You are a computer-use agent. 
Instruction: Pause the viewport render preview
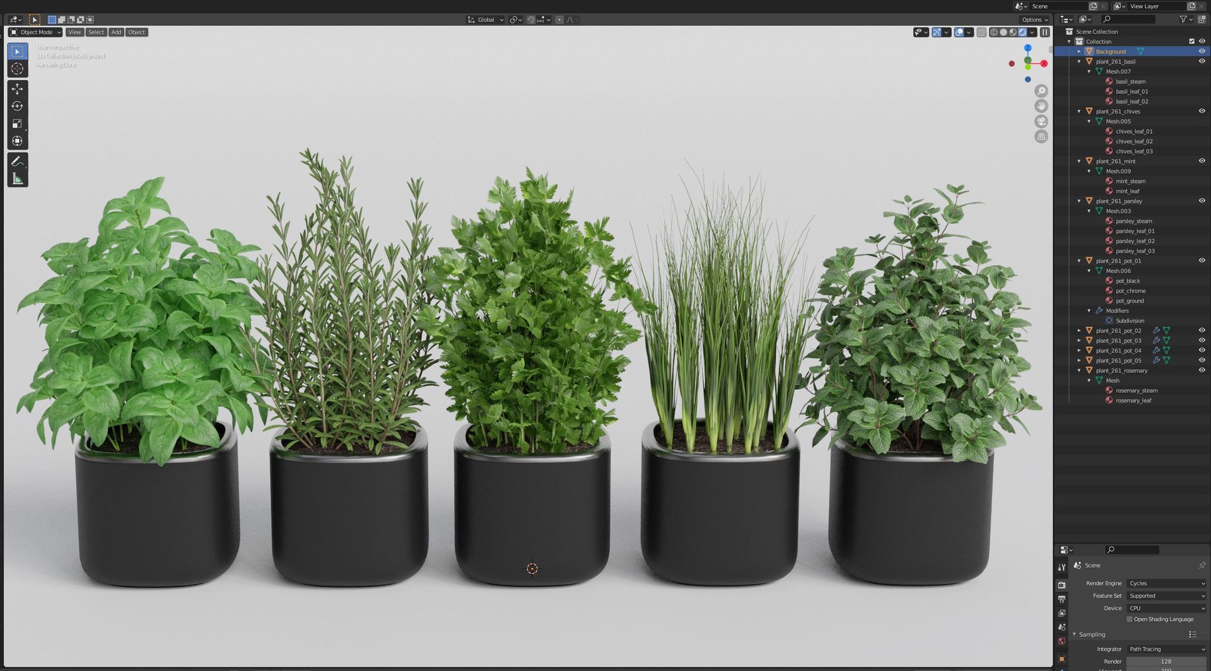click(1045, 32)
